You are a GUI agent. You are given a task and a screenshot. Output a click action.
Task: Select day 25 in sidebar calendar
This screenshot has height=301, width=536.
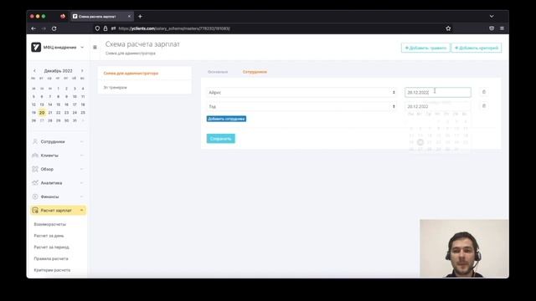tap(83, 113)
